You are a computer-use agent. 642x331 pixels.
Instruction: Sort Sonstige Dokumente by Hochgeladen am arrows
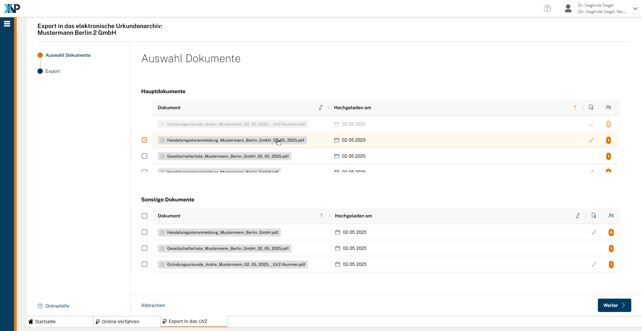pyautogui.click(x=578, y=216)
